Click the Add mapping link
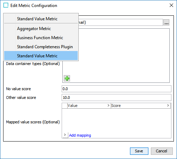177x159 pixels. [x=80, y=135]
